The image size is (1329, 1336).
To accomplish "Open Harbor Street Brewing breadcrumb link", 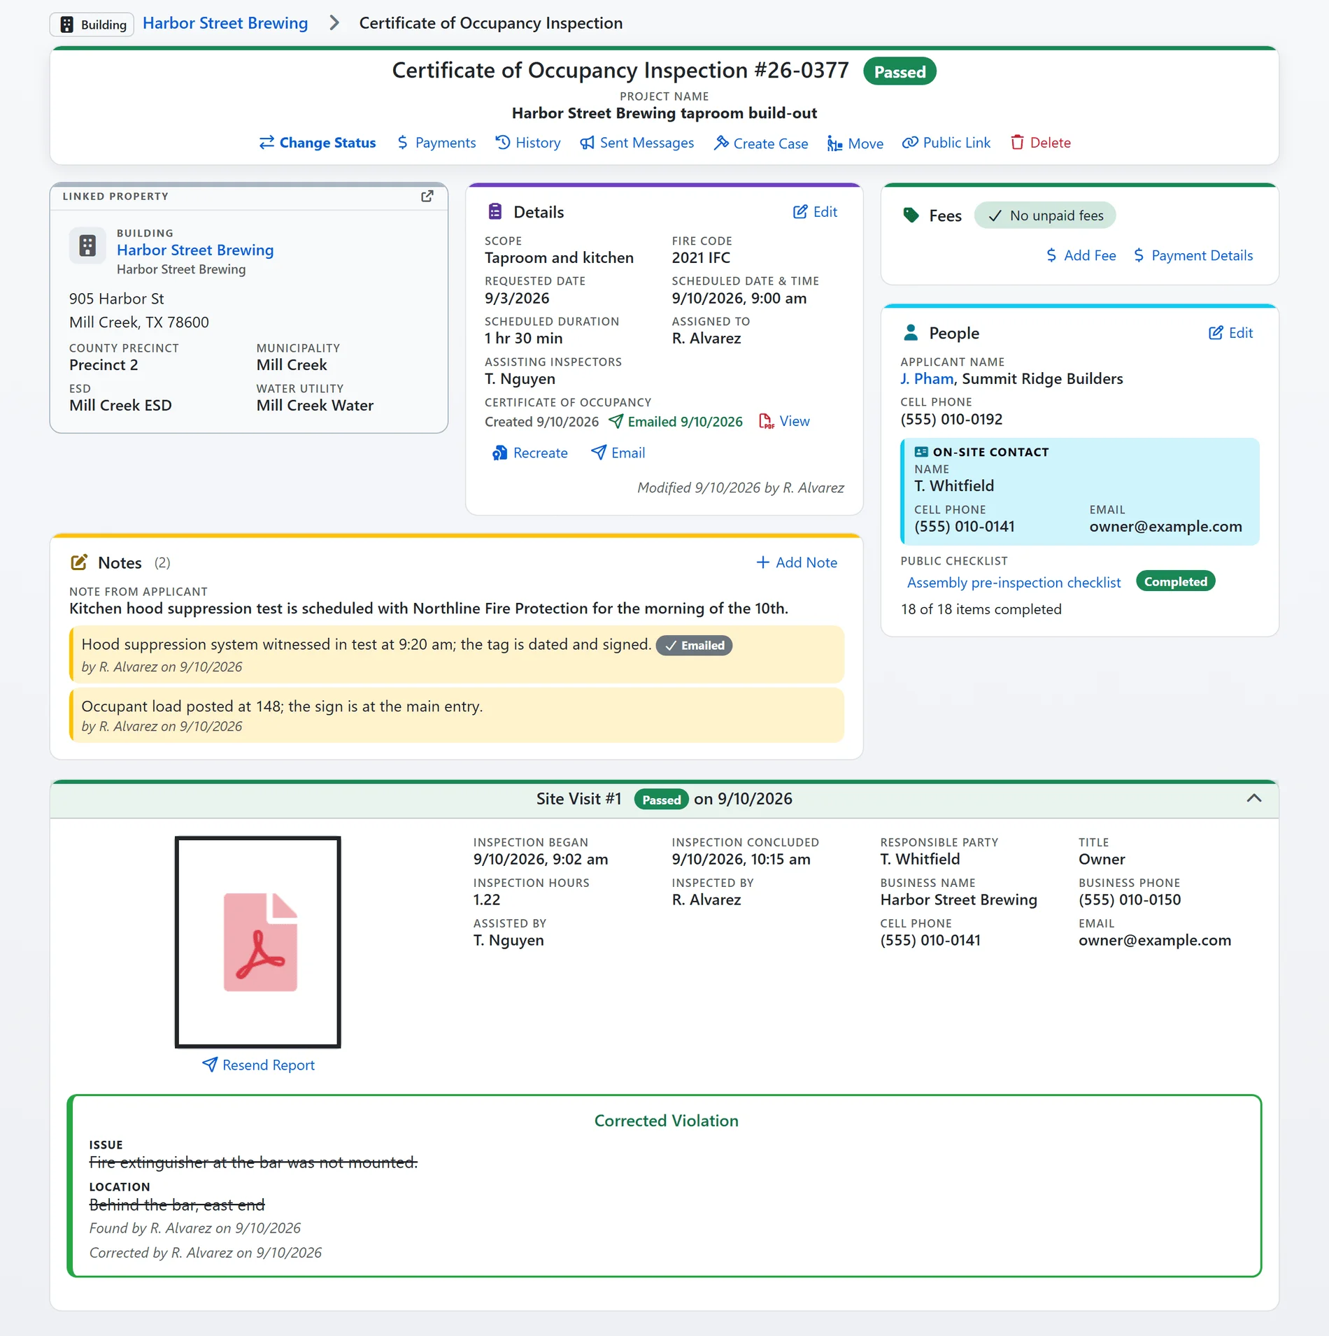I will pos(225,23).
